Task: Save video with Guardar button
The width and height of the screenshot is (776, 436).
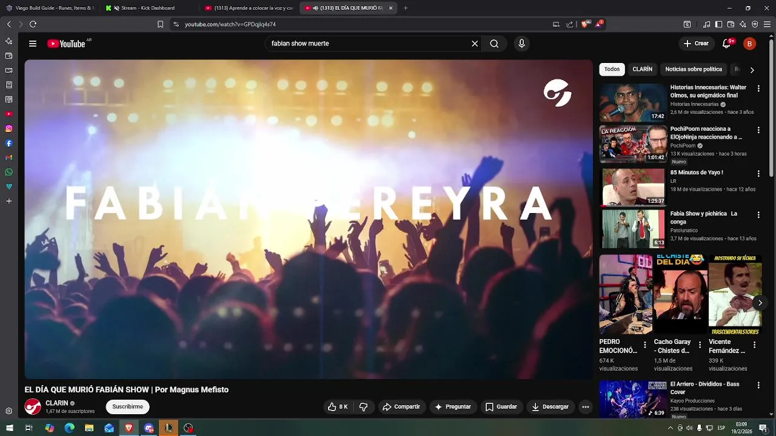Action: (x=501, y=407)
